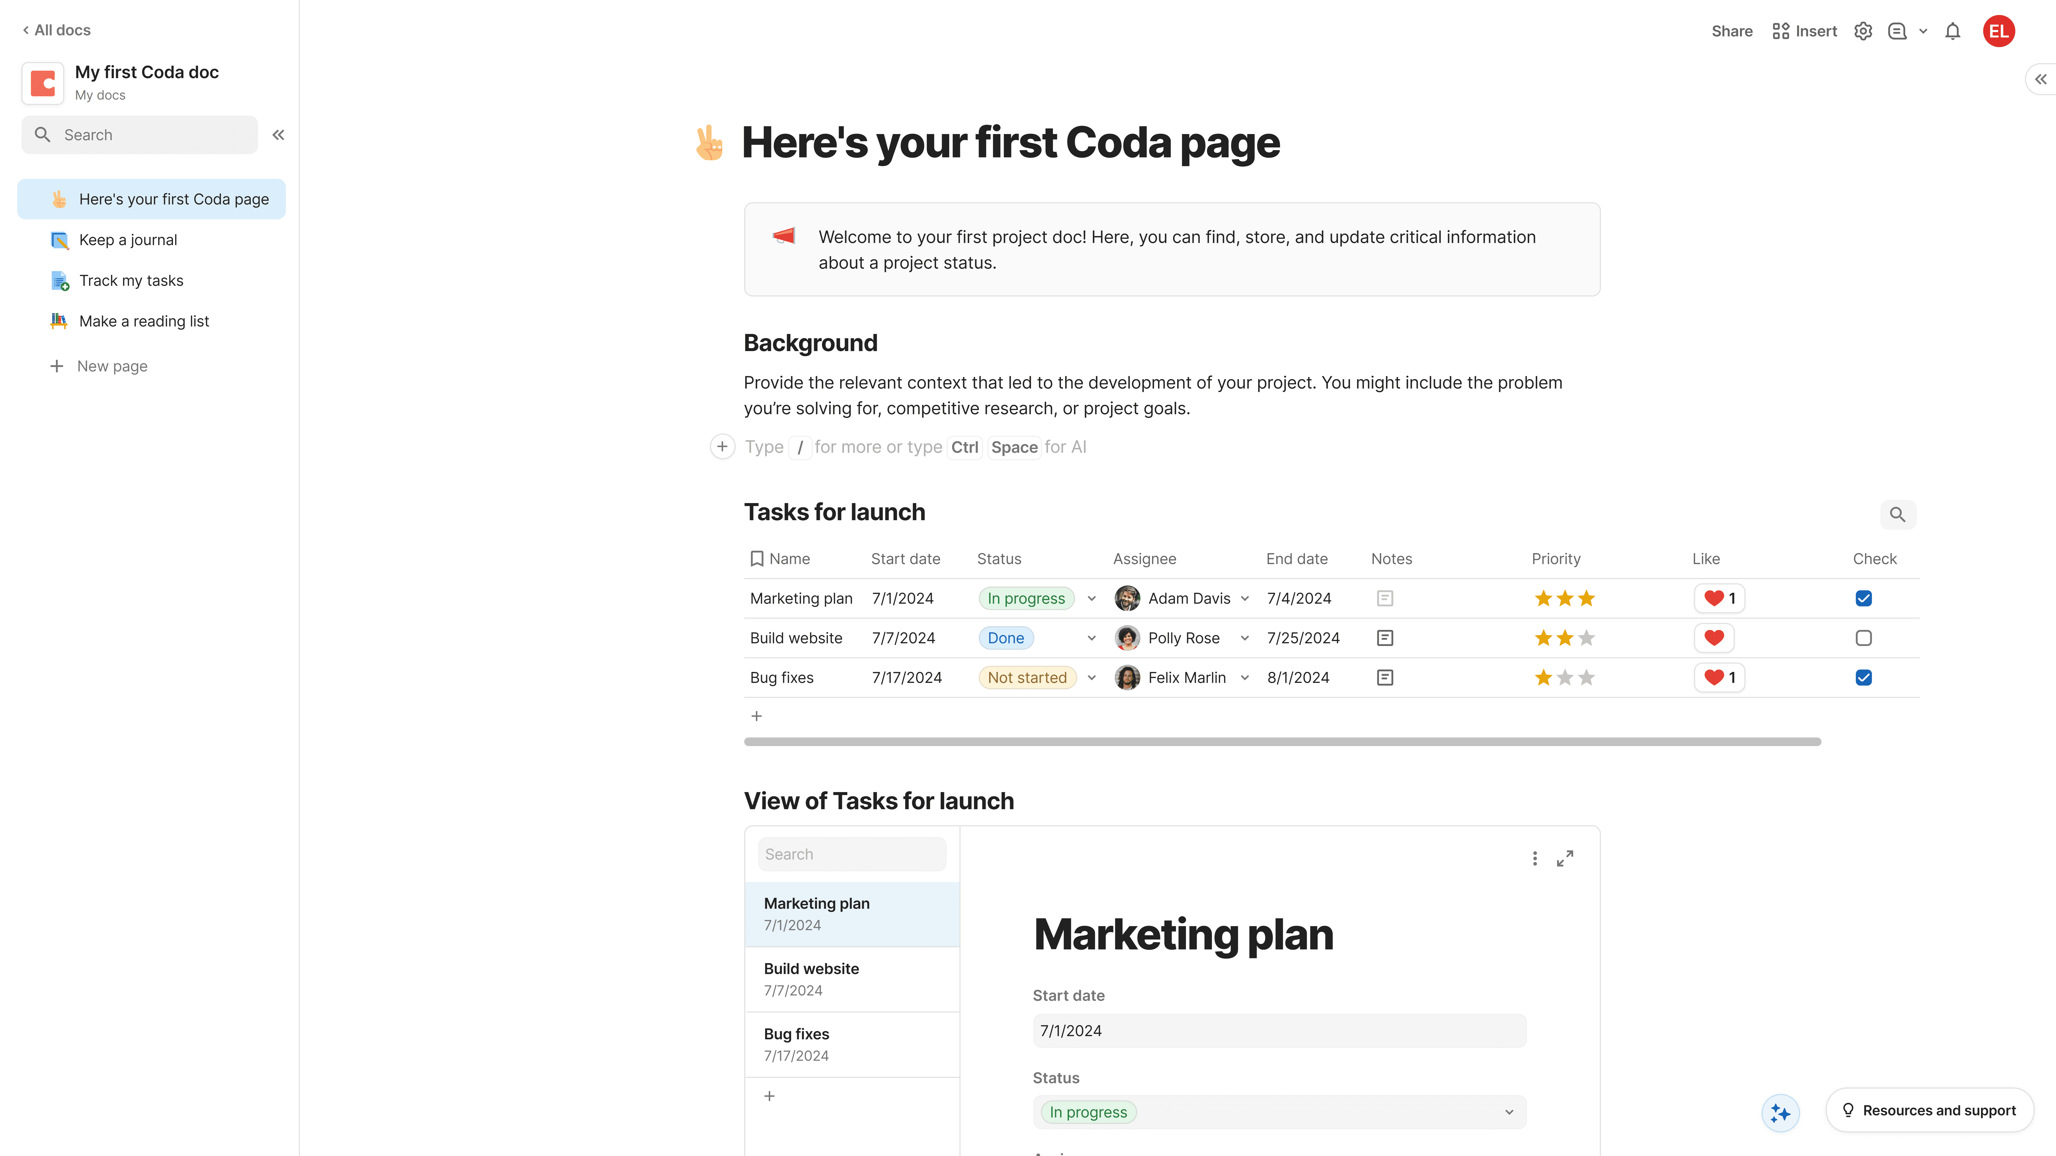Open the comments icon in top bar
Viewport: 2056px width, 1156px height.
coord(1897,31)
